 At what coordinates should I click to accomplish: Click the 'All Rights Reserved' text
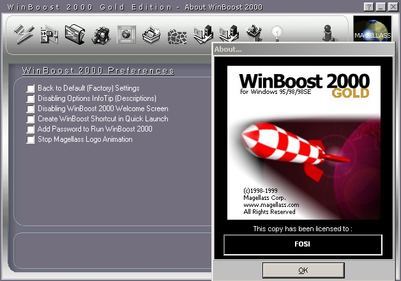[x=269, y=212]
